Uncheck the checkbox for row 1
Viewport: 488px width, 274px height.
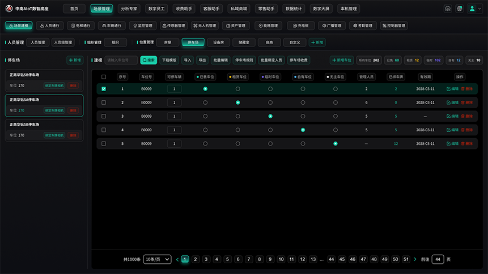click(104, 89)
